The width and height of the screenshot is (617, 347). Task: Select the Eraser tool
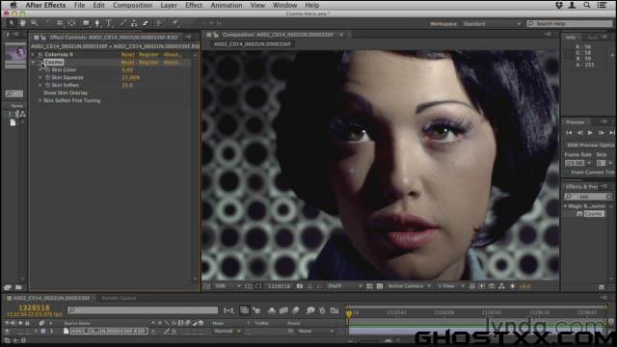146,23
